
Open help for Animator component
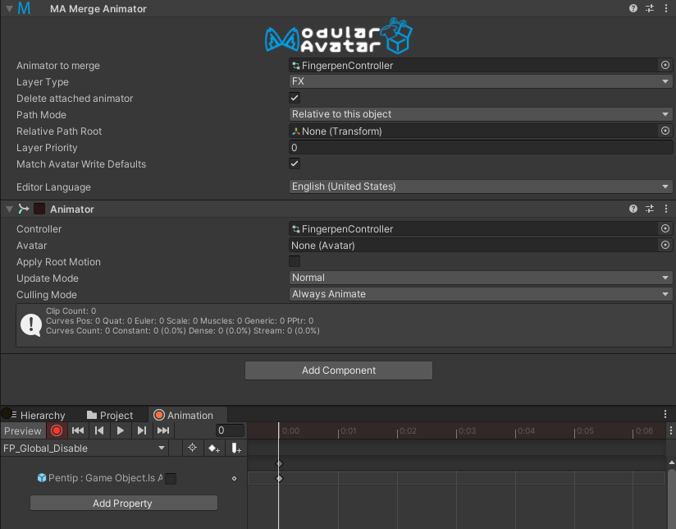(633, 209)
